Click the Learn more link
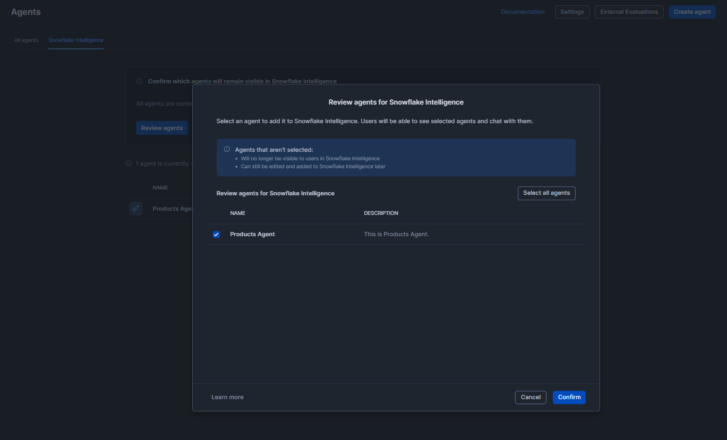 click(x=227, y=396)
